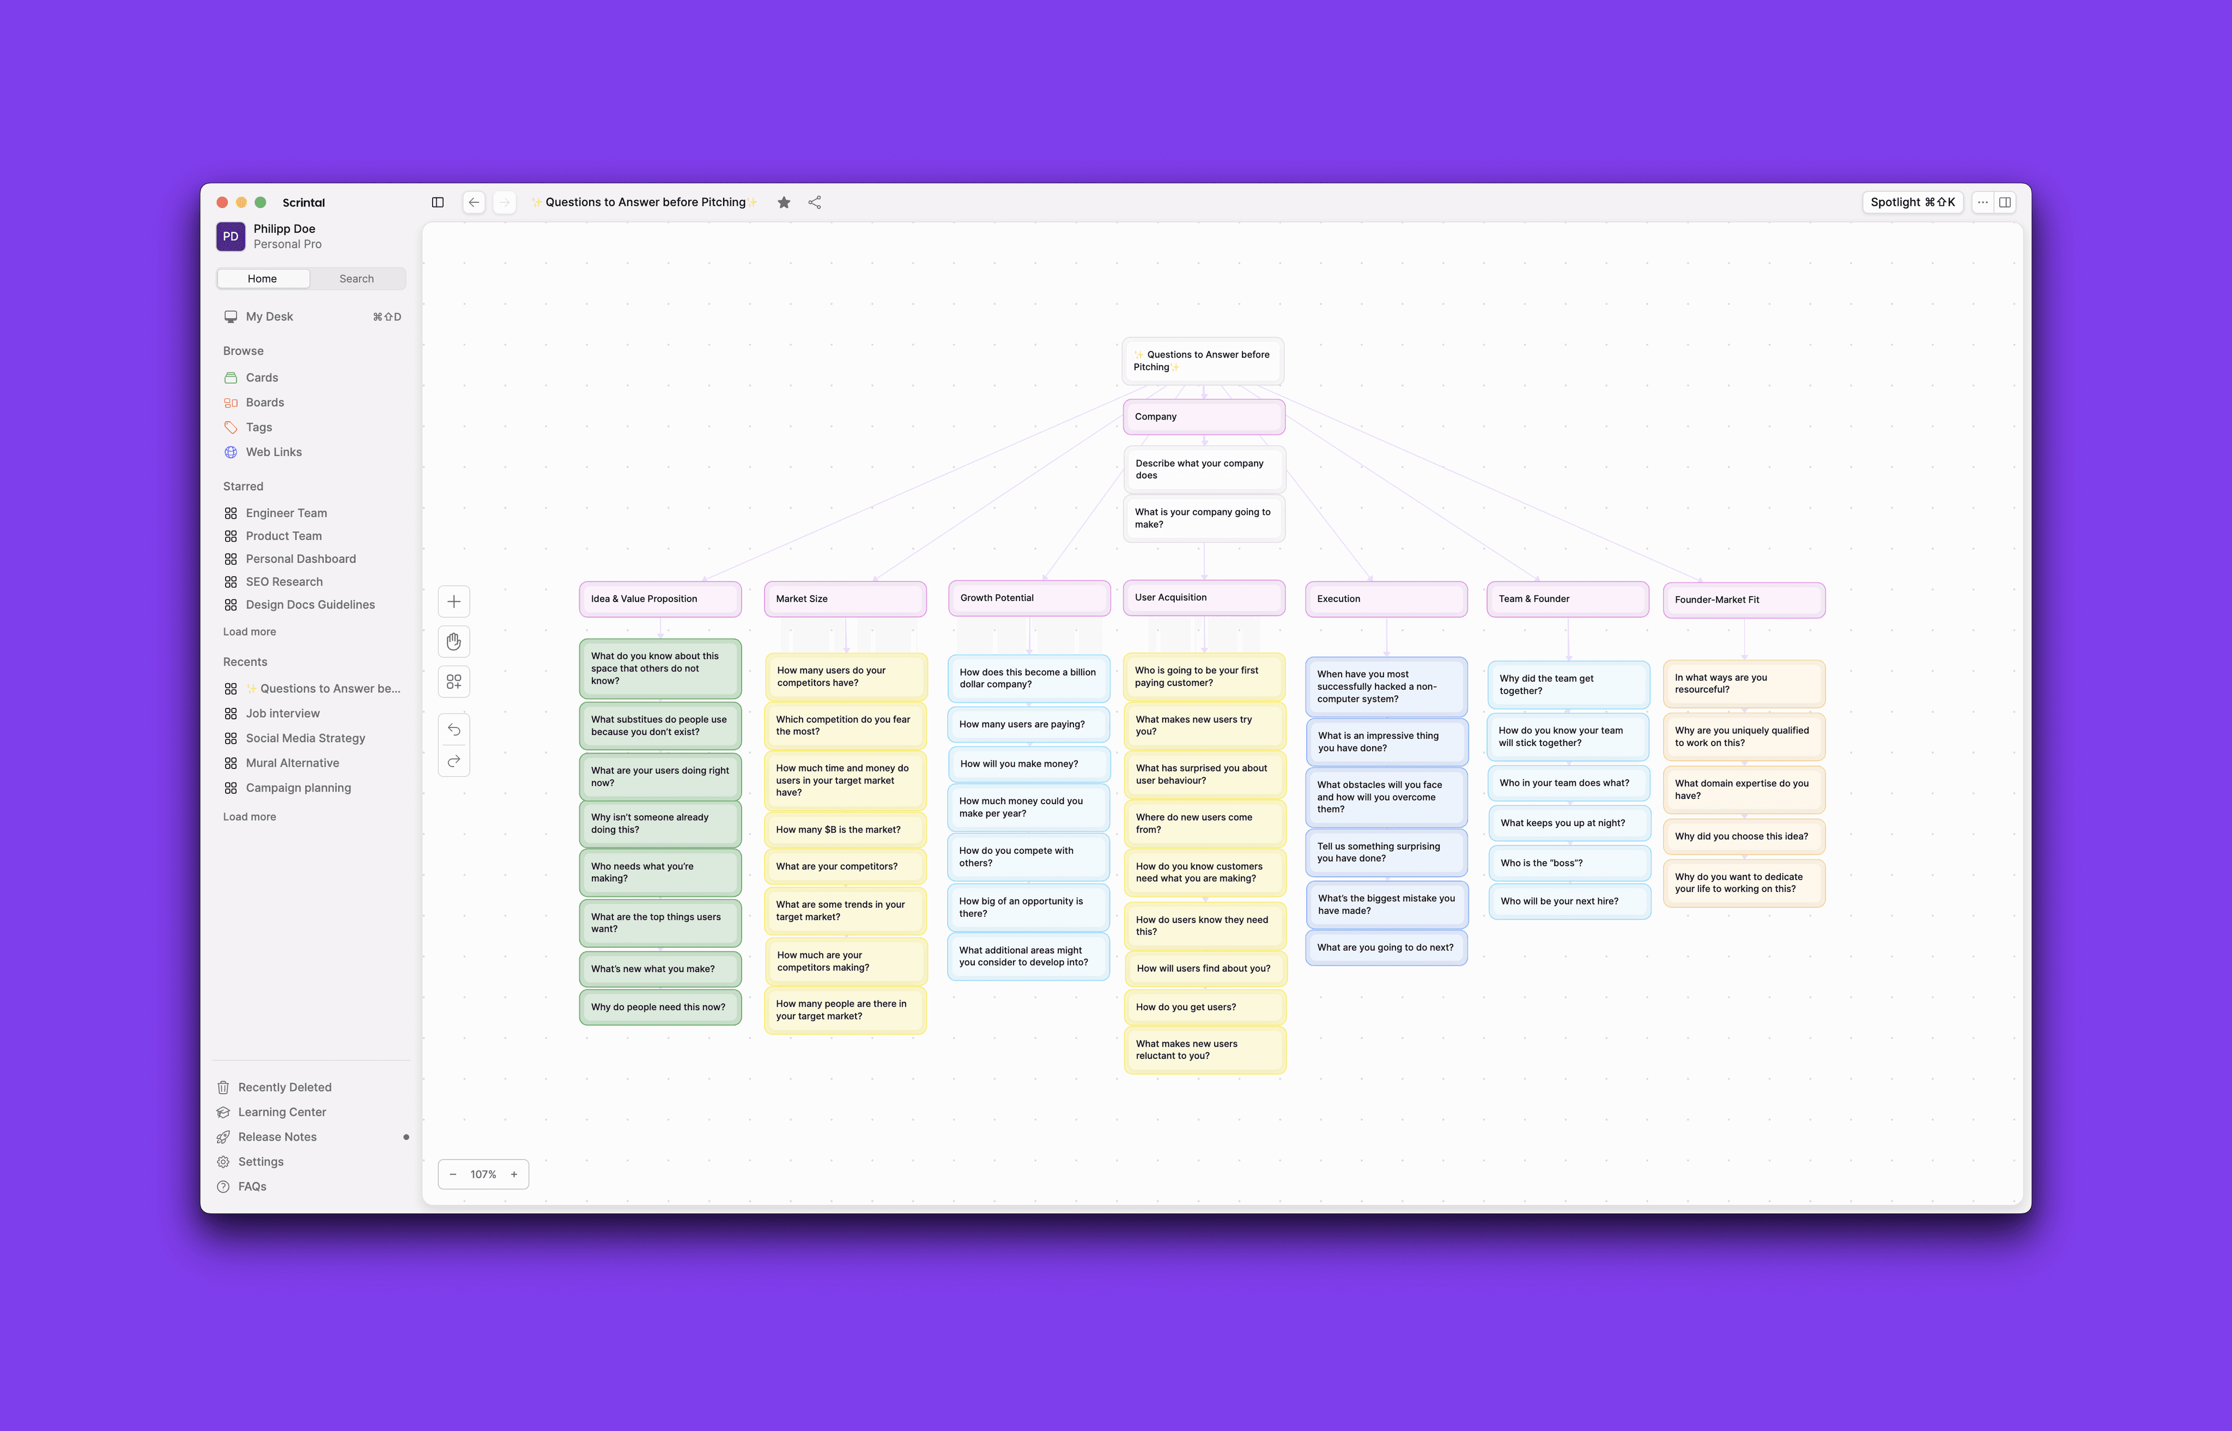2232x1431 pixels.
Task: Toggle the right side panel
Action: click(x=2005, y=203)
